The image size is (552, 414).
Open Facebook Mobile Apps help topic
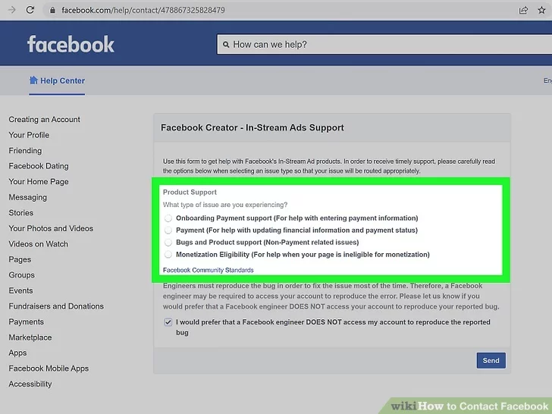pos(49,369)
